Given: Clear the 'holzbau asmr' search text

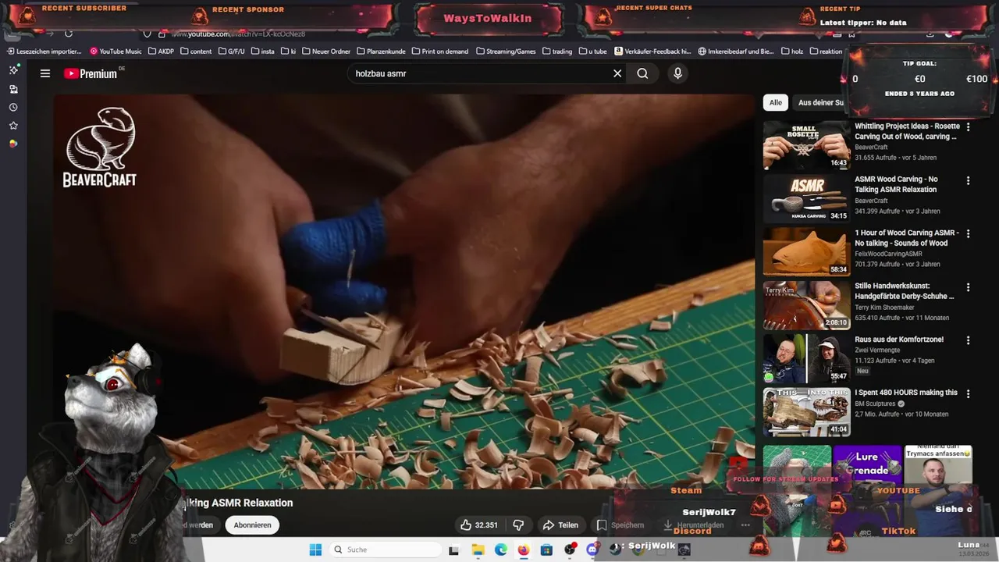Looking at the screenshot, I should tap(617, 73).
